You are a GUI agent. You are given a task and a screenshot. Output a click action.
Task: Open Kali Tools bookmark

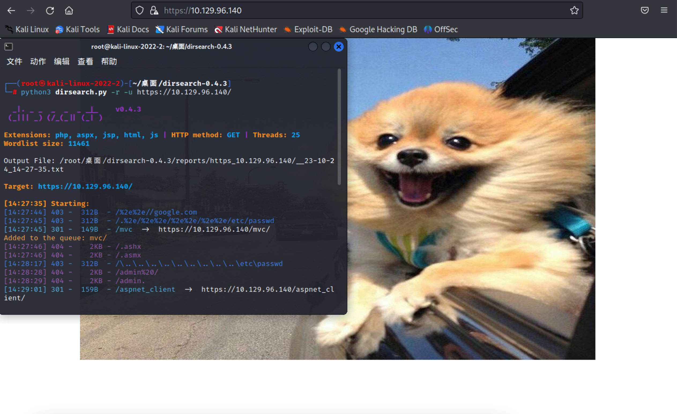[x=78, y=29]
